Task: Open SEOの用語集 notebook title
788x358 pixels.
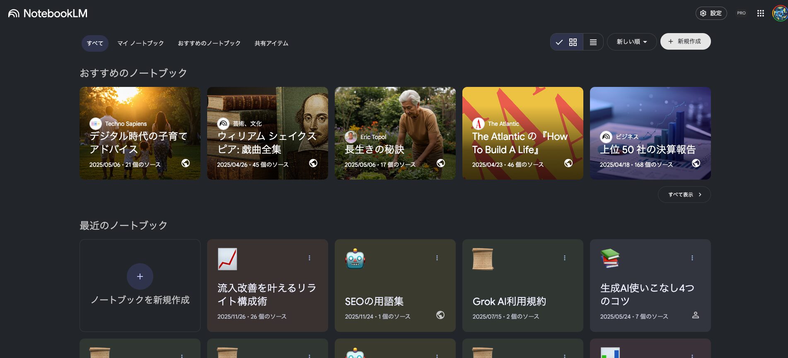Action: 374,302
